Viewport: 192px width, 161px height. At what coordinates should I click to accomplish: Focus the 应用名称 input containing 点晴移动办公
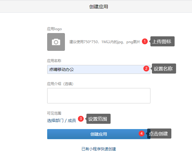point(94,69)
